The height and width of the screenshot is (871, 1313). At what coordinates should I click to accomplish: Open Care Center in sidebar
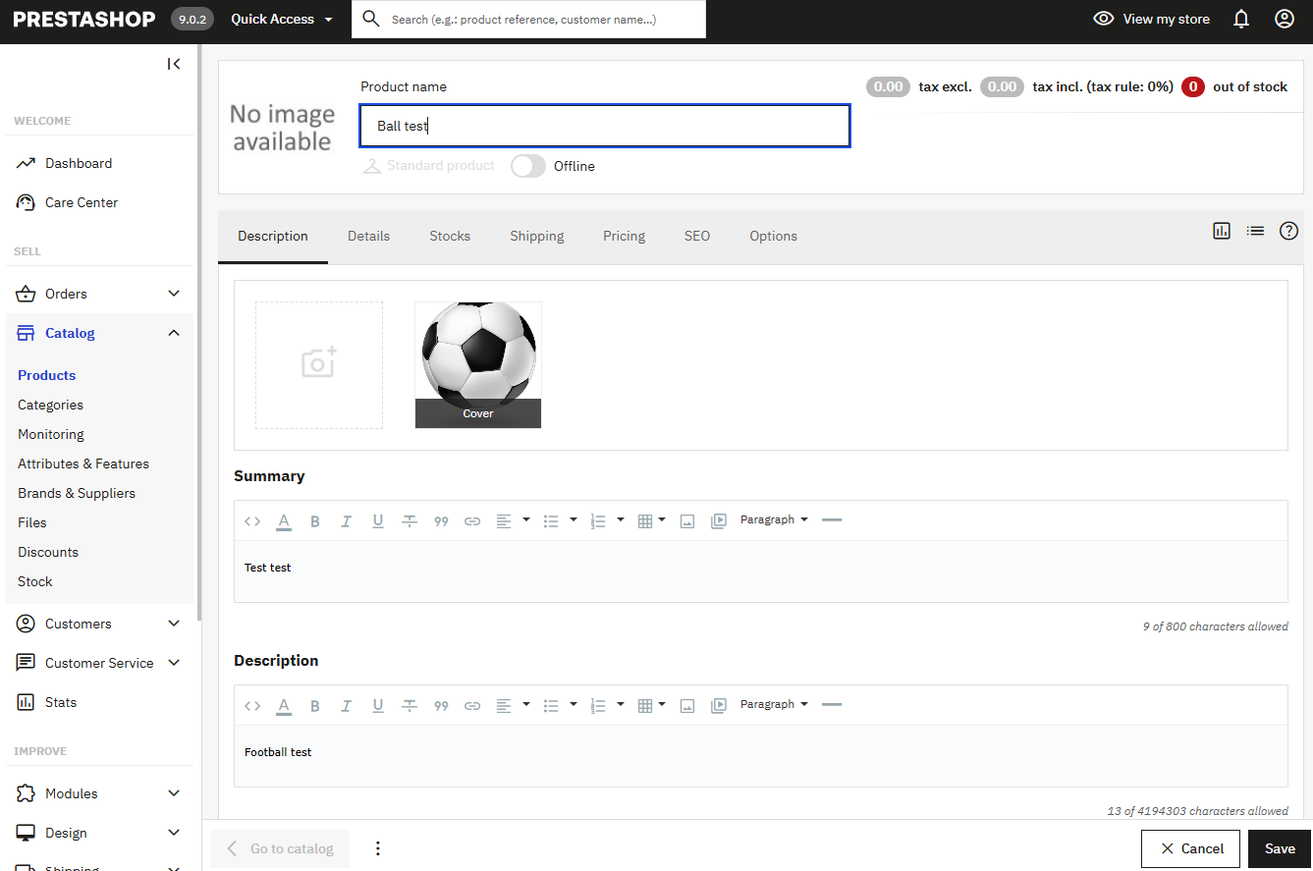point(82,202)
